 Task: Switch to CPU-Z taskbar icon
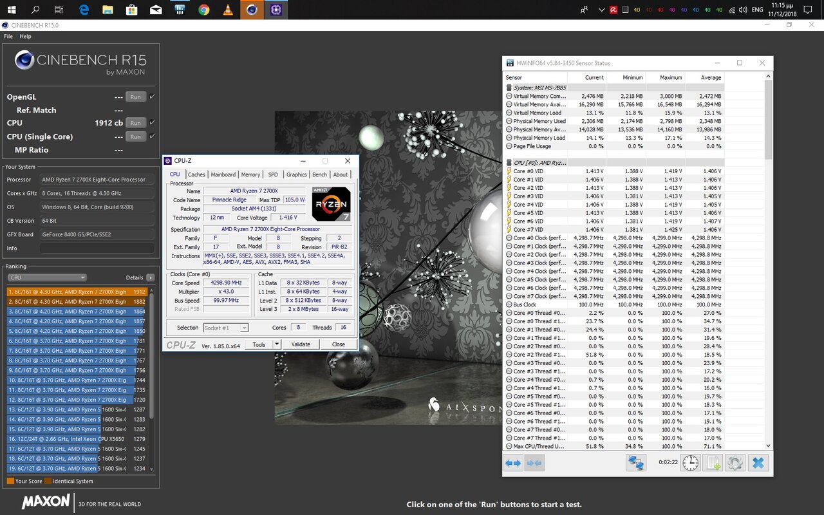[276, 10]
